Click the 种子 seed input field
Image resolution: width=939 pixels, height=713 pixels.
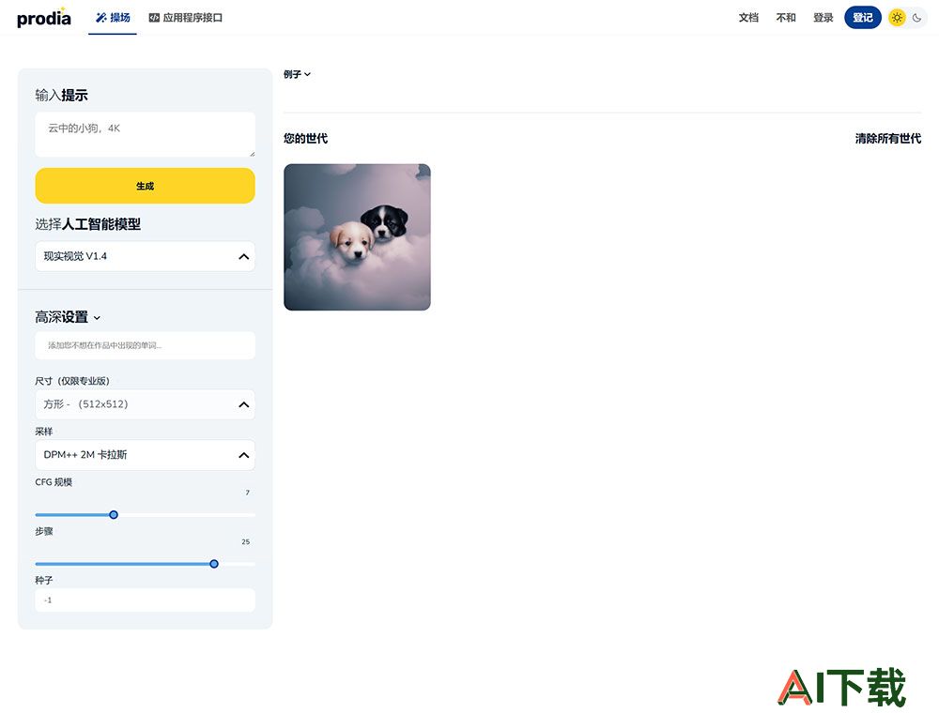tap(145, 599)
